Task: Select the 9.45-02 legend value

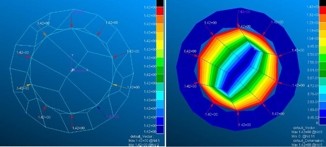Action: point(313,118)
